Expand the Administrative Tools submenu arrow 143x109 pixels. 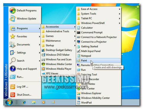click(x=75, y=31)
